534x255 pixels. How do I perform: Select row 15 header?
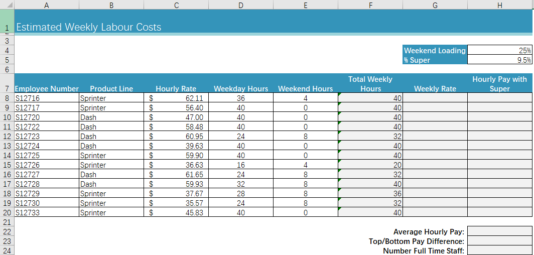click(x=7, y=165)
